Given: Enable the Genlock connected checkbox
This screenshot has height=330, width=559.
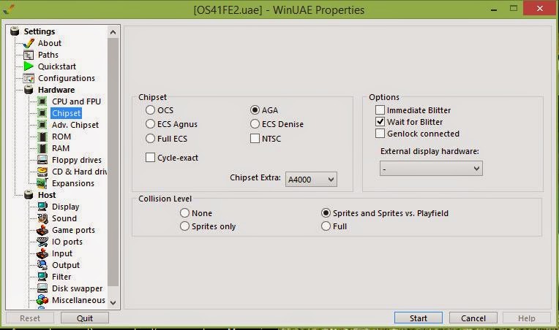Looking at the screenshot, I should tap(380, 134).
